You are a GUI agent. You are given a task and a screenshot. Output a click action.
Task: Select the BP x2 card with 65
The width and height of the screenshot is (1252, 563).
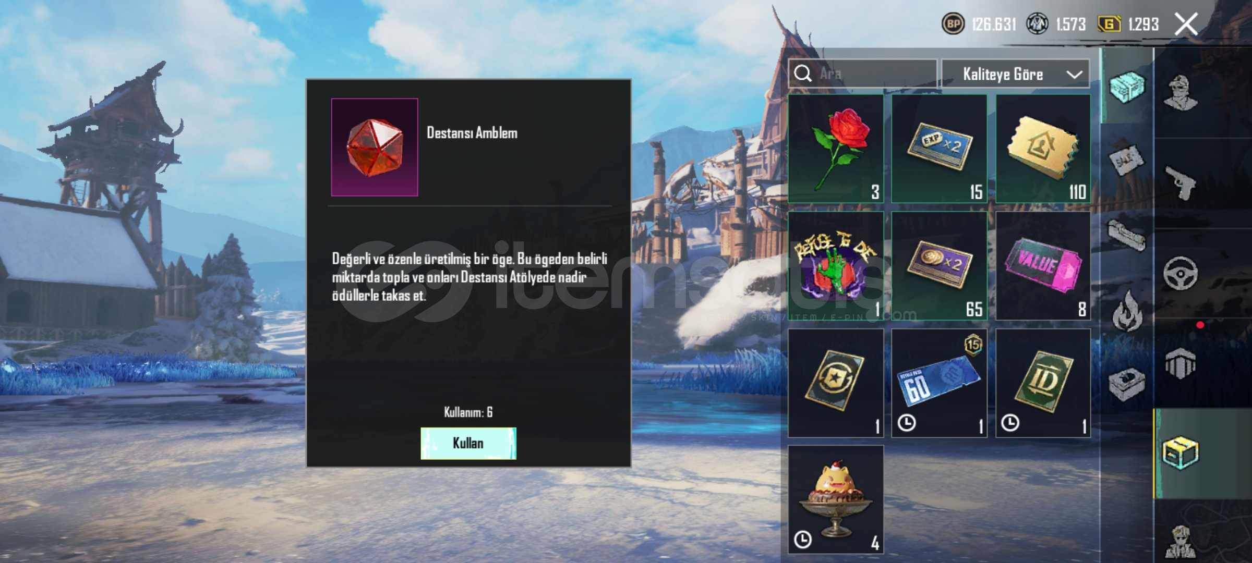[x=939, y=266]
